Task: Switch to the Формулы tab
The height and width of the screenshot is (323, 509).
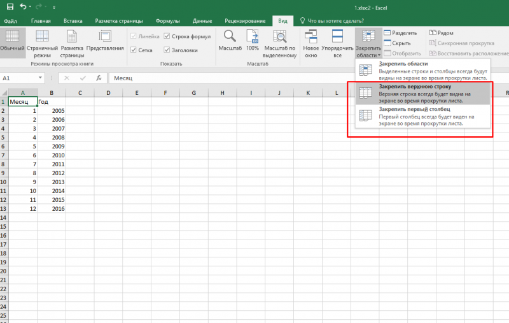Action: click(x=167, y=21)
